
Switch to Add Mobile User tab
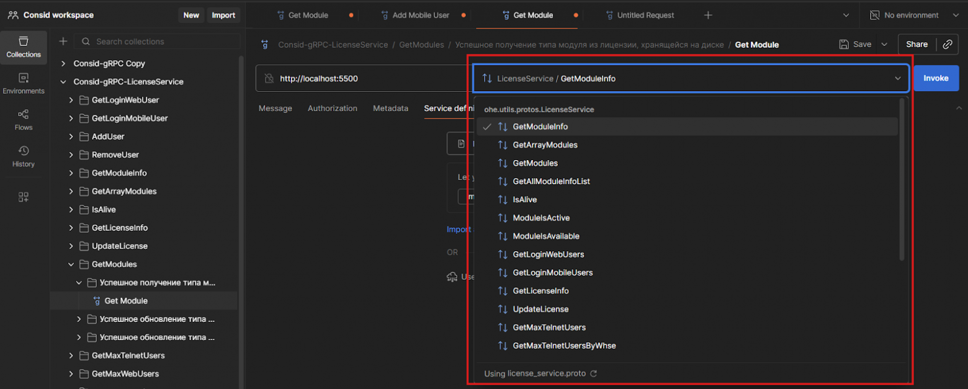[x=420, y=15]
